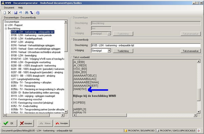Select K115 - Kennisgeving voorschot (afwijzing)
204x134 pixels.
click(32, 103)
